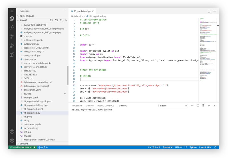The width and height of the screenshot is (228, 158).
Task: Open the Source Control view
Action: (x=12, y=36)
